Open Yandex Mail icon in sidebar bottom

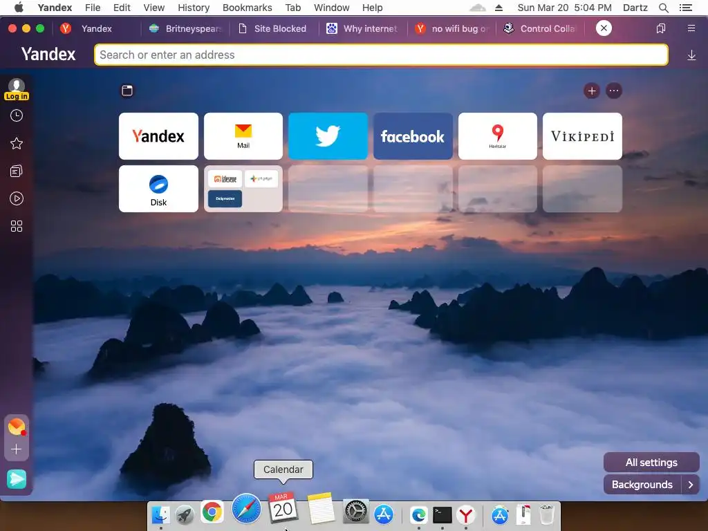point(17,427)
